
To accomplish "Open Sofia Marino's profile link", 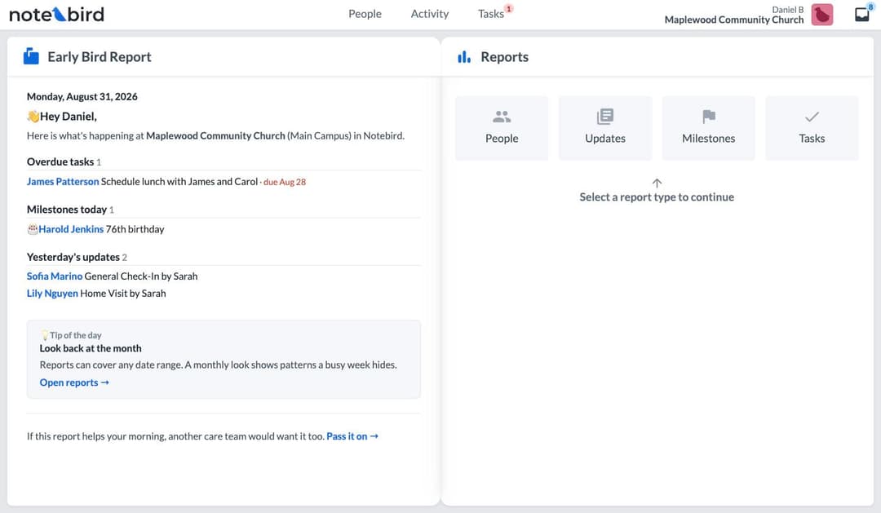I will click(x=55, y=276).
